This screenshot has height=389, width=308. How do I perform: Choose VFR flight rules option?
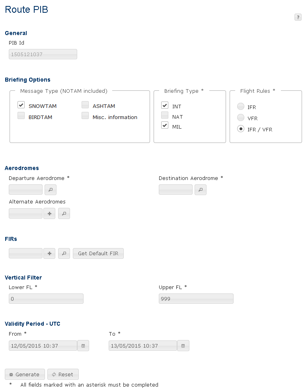tap(240, 118)
